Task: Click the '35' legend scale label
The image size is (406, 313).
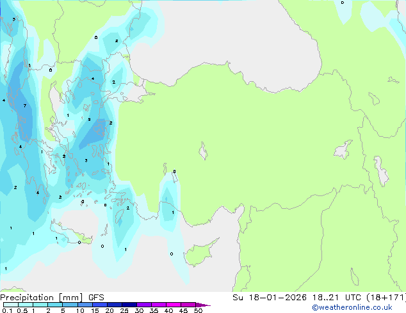Action: 154,310
